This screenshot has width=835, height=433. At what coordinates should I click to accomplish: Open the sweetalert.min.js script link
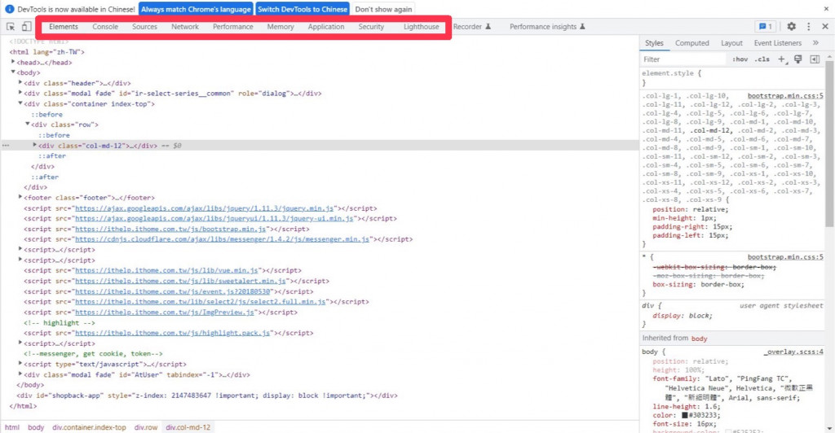pyautogui.click(x=180, y=281)
